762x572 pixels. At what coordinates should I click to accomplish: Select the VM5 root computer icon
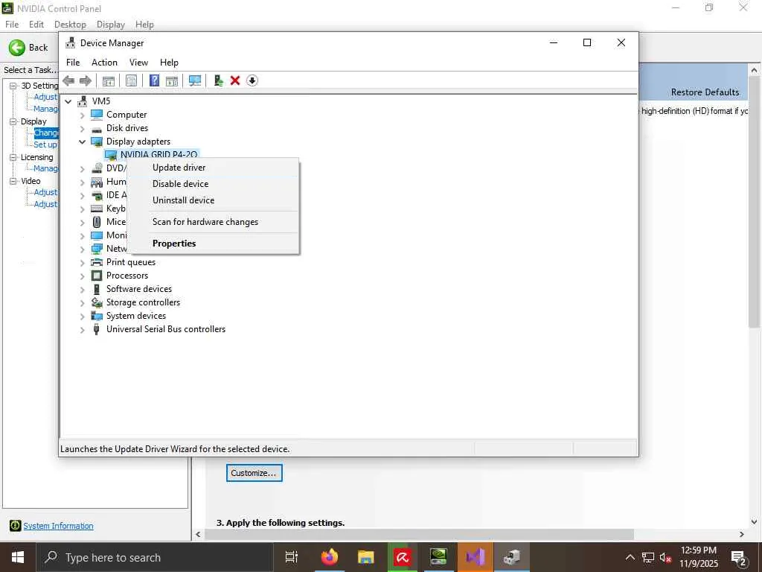click(x=82, y=101)
